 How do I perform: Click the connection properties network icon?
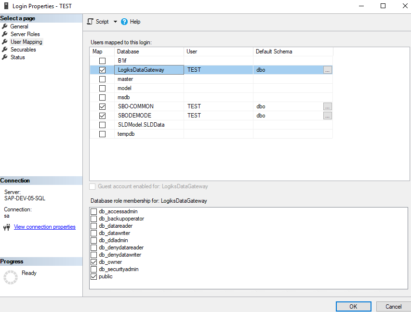coord(7,227)
